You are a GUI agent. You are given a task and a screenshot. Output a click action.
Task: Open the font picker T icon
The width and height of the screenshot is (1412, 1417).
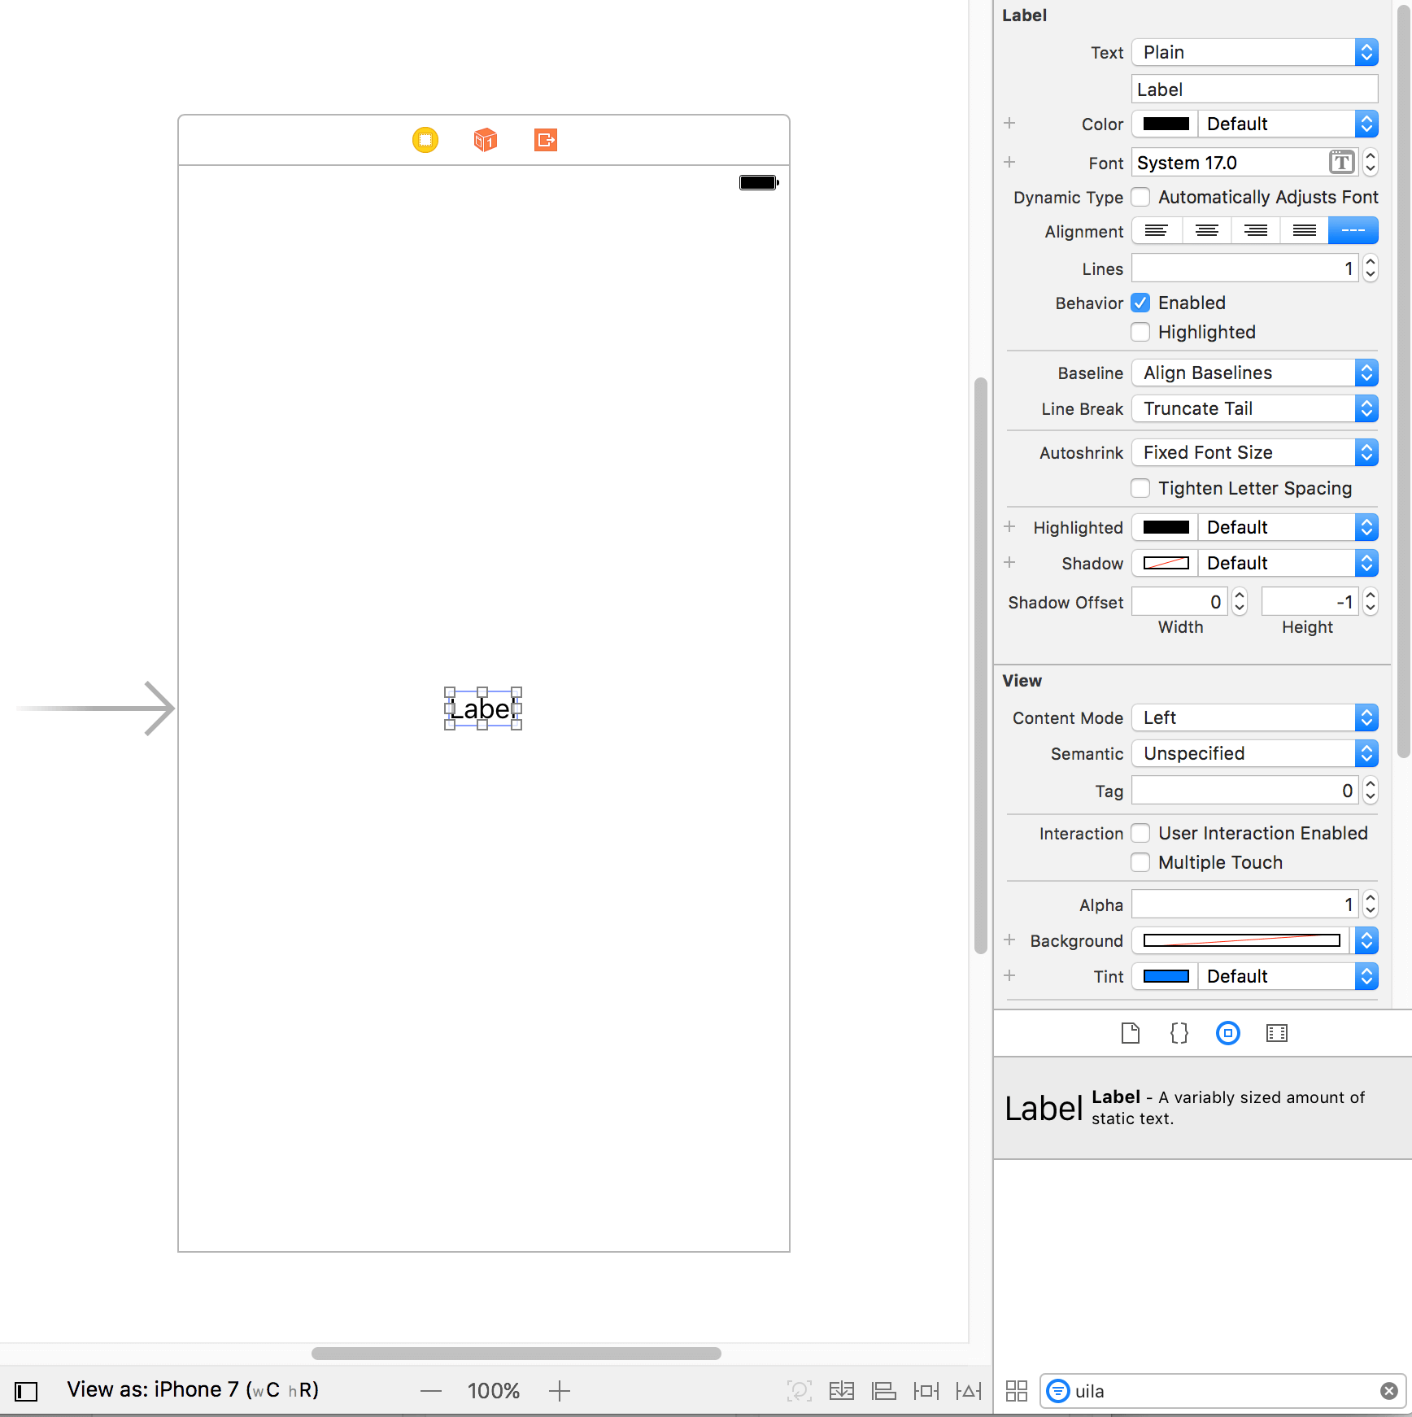click(1342, 163)
